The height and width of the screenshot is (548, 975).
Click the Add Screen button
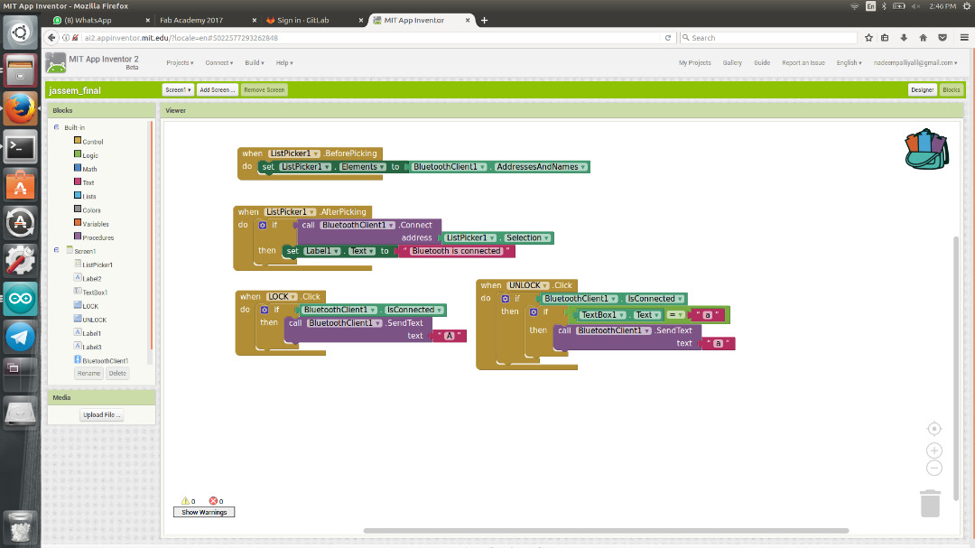[217, 89]
